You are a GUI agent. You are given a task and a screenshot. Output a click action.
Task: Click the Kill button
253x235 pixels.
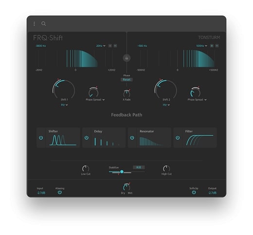pos(139,167)
